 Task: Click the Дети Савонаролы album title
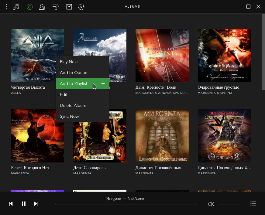(90, 168)
